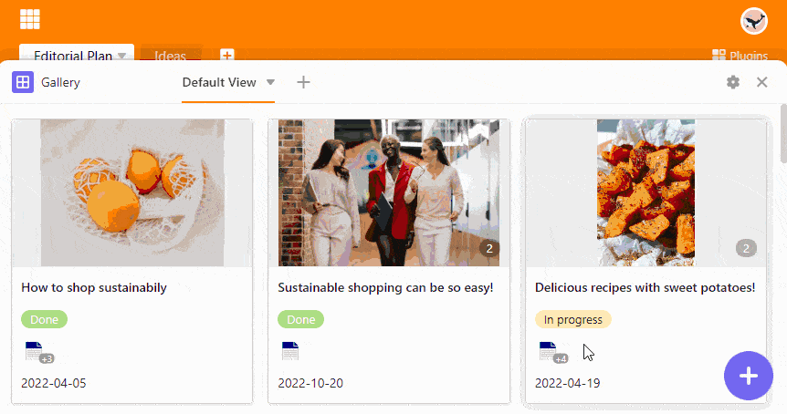Select the Default View tab
787x414 pixels.
point(219,82)
